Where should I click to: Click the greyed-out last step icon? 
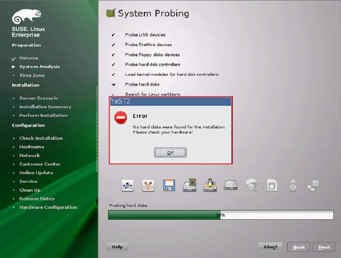(x=313, y=185)
